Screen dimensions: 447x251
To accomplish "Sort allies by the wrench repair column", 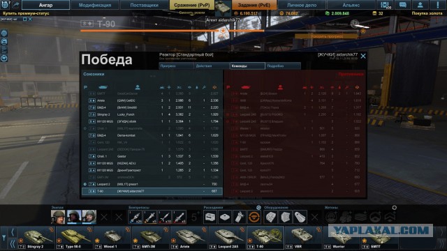I will (x=204, y=87).
